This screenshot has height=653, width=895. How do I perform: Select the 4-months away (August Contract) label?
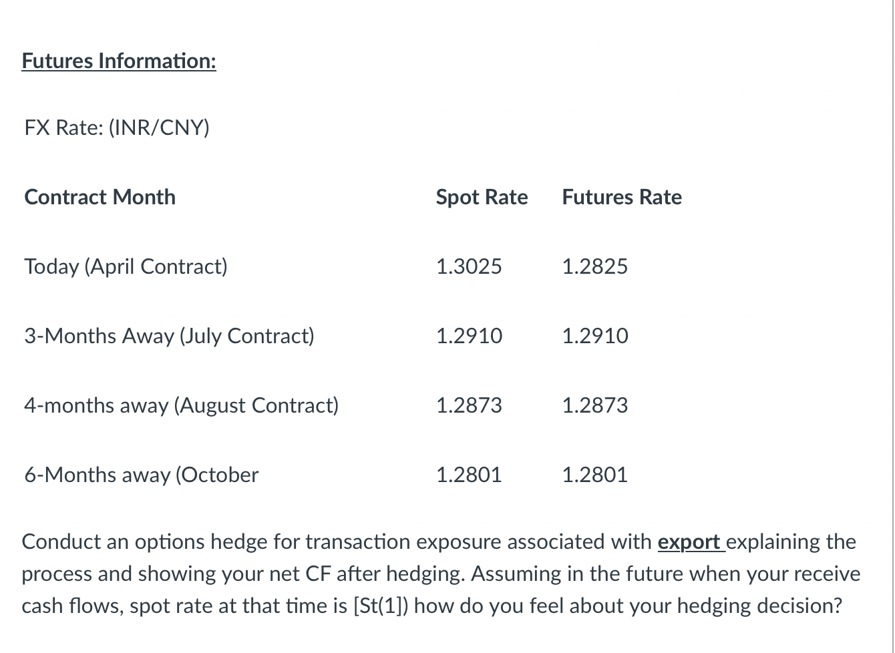pos(182,405)
